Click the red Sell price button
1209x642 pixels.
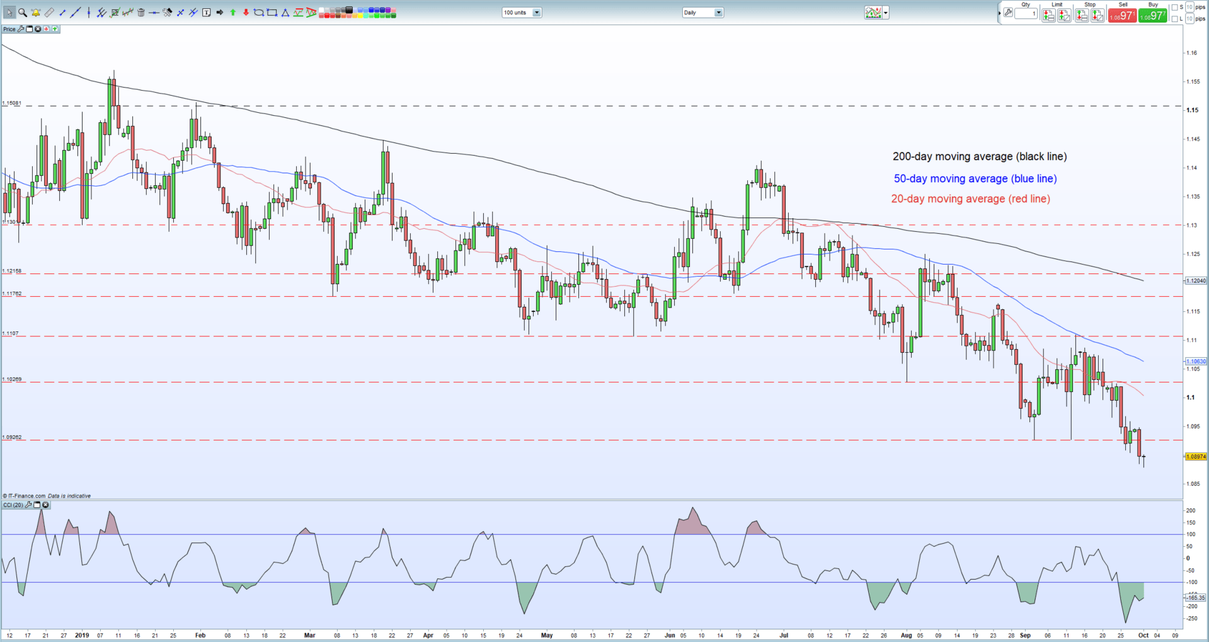(x=1123, y=16)
